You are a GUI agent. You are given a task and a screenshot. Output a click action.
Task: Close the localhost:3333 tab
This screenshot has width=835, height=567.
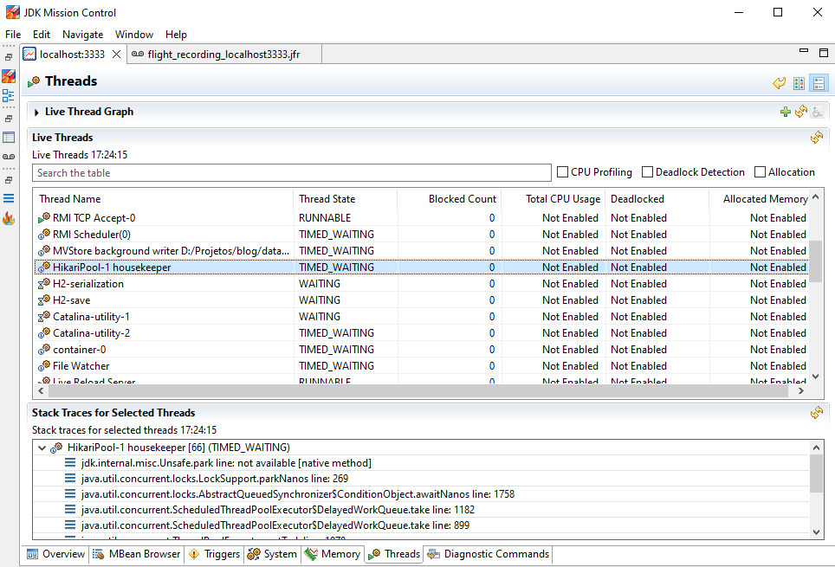[x=117, y=54]
